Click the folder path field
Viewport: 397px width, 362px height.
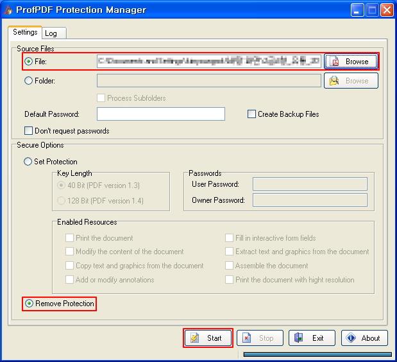point(209,81)
